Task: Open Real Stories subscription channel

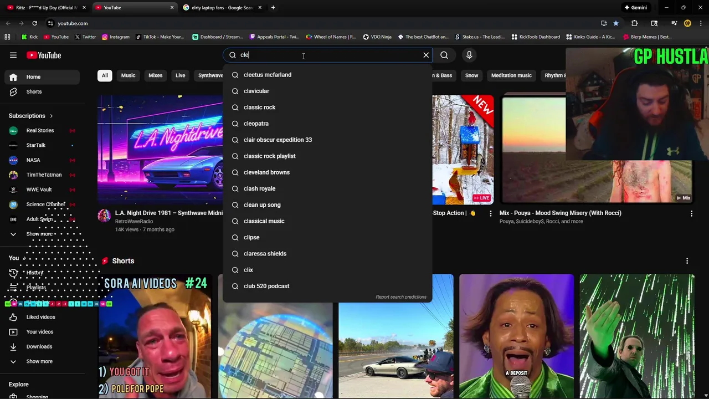Action: 42,130
